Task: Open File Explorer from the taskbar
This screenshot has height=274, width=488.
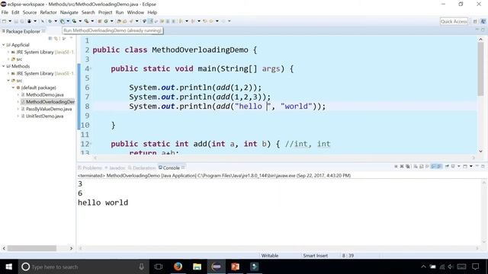Action: [x=197, y=266]
